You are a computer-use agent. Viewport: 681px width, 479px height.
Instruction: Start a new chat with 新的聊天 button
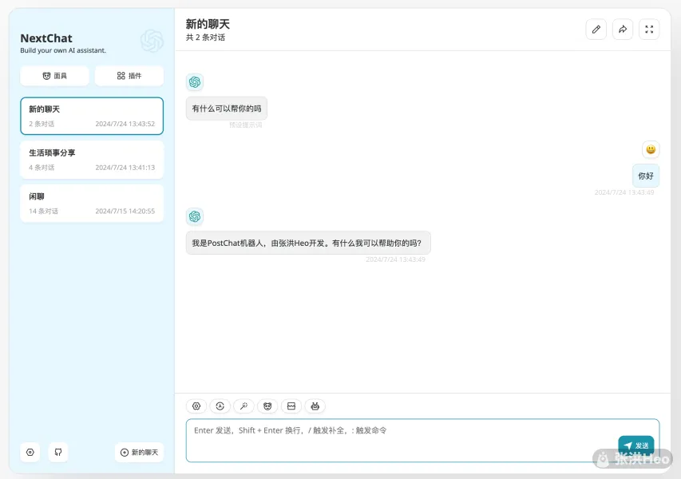[x=140, y=453]
